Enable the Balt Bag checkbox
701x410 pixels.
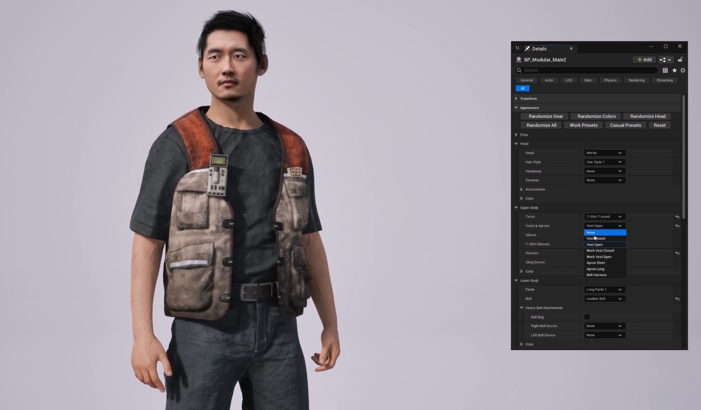(x=587, y=317)
